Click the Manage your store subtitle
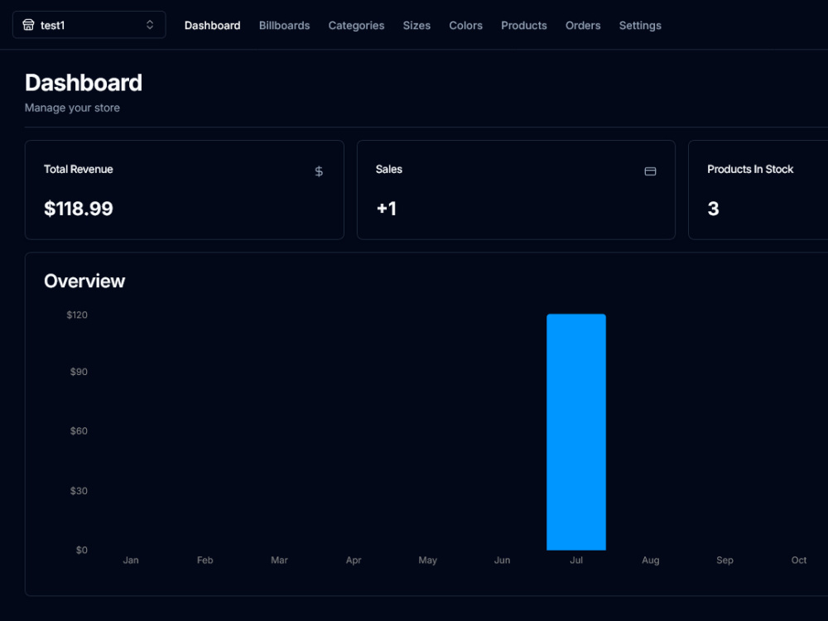The width and height of the screenshot is (828, 621). click(x=72, y=108)
